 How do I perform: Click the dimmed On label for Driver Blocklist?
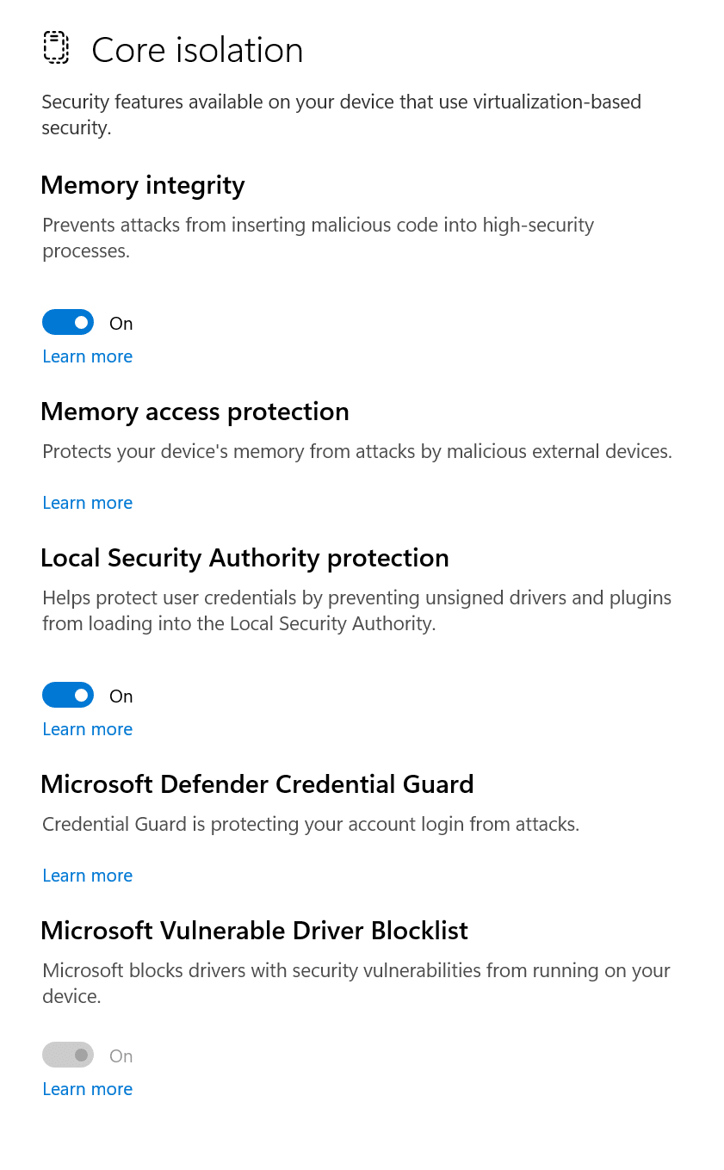click(x=121, y=1056)
